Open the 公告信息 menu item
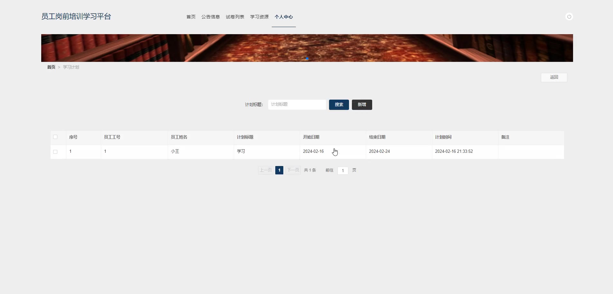Viewport: 613px width, 294px height. pos(211,17)
